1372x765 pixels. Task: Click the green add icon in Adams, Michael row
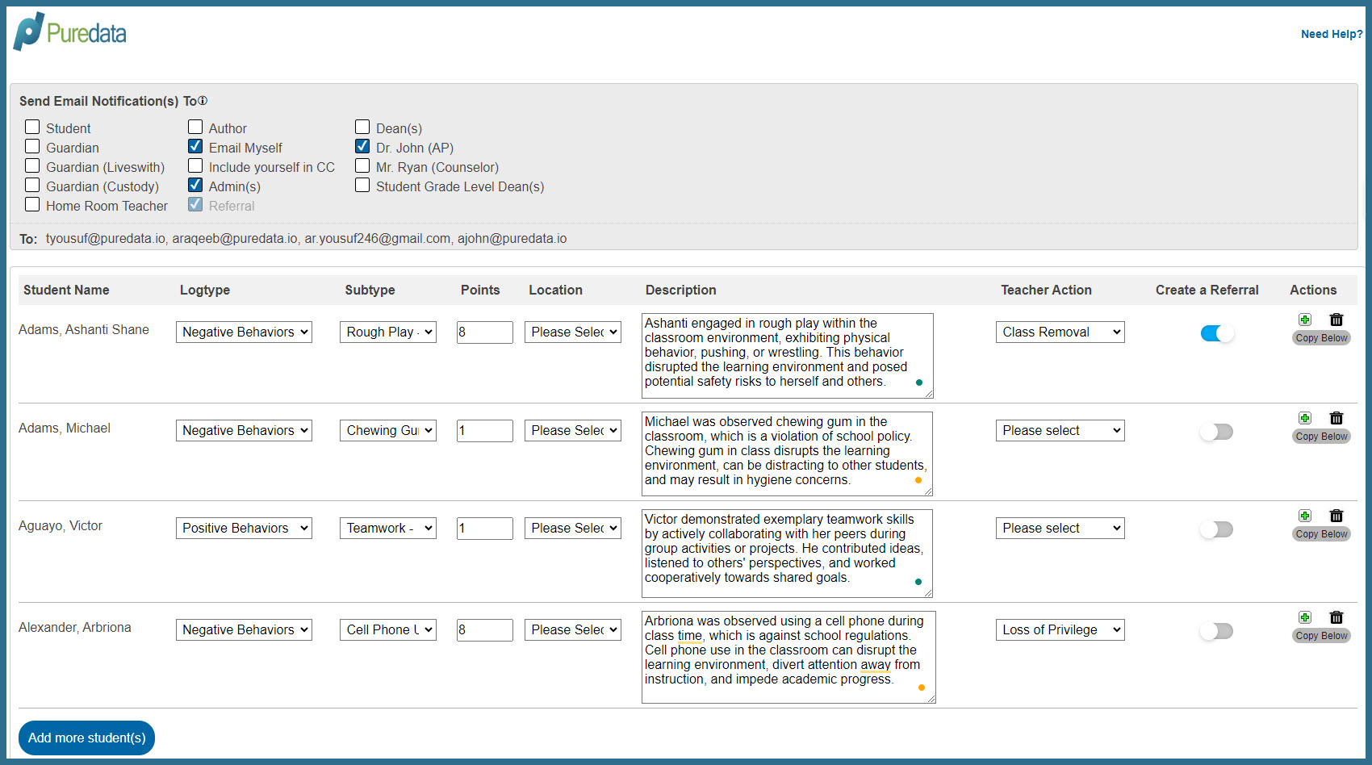tap(1305, 418)
